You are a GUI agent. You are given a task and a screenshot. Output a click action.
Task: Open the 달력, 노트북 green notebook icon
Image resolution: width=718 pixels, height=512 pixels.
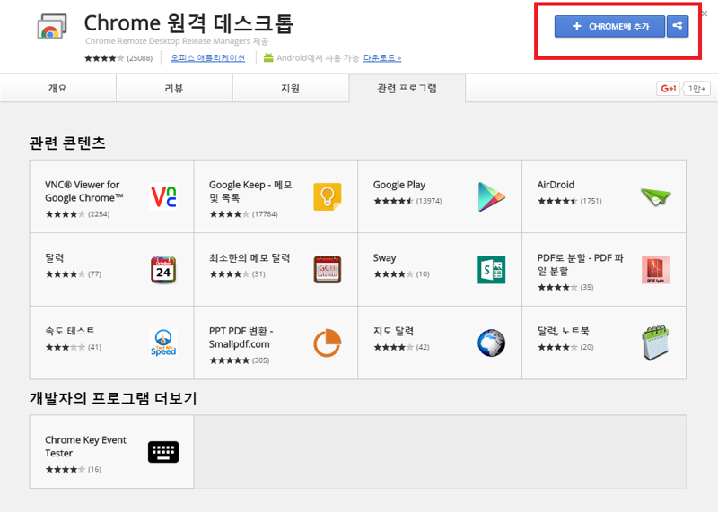[x=656, y=343]
